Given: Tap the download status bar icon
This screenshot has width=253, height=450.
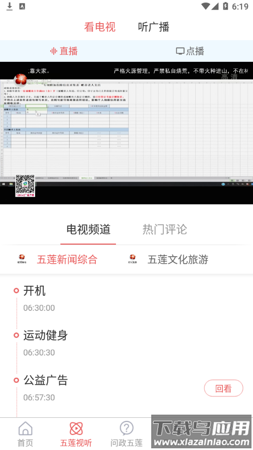Looking at the screenshot, I should [10, 7].
